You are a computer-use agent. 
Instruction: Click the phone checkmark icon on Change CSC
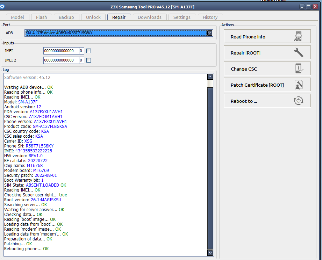pyautogui.click(x=299, y=68)
